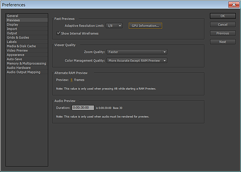Open the General preferences category
Image resolution: width=241 pixels, height=172 pixels.
pos(27,16)
